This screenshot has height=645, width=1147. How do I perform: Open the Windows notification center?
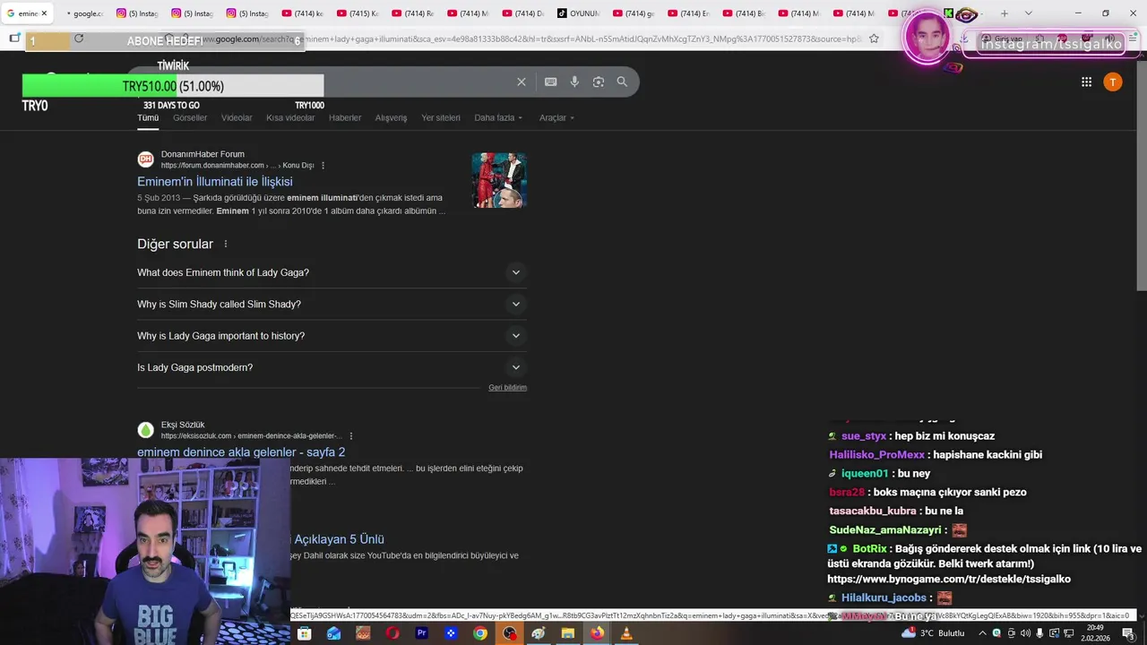1128,633
